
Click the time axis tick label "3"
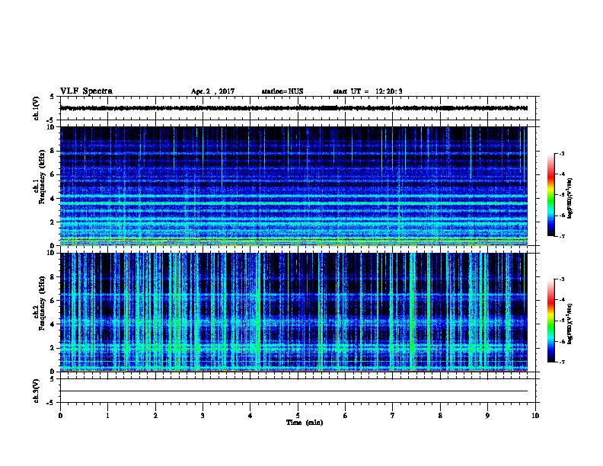point(203,416)
